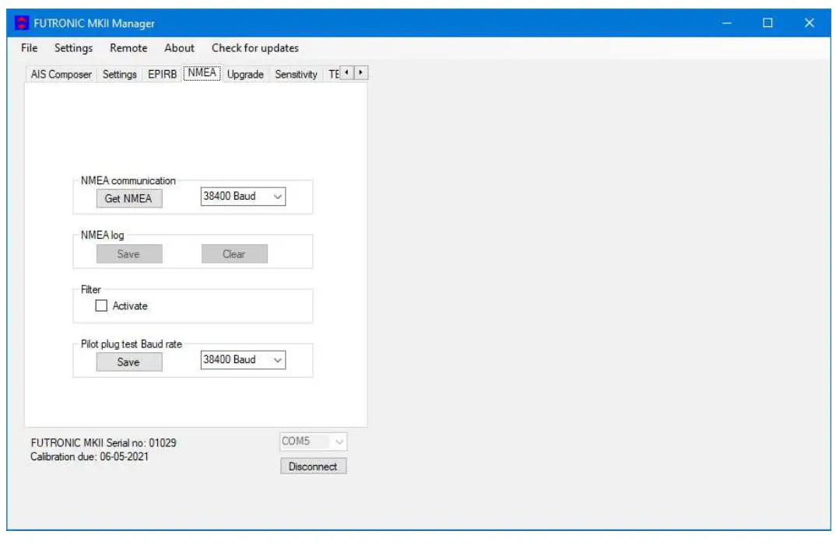The height and width of the screenshot is (545, 836).
Task: Click the NMEA communication group label
Action: (x=128, y=180)
